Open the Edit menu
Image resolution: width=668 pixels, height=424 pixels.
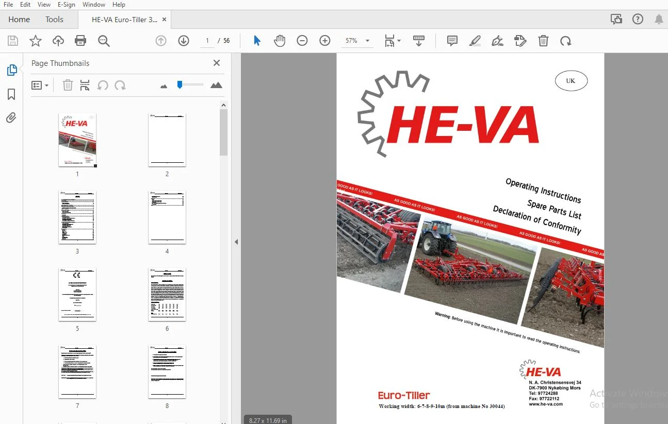click(25, 5)
